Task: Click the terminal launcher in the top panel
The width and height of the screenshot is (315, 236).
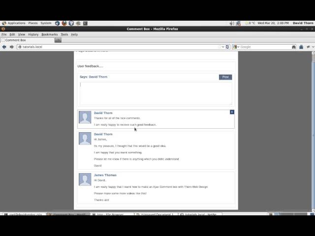Action: [x=85, y=23]
